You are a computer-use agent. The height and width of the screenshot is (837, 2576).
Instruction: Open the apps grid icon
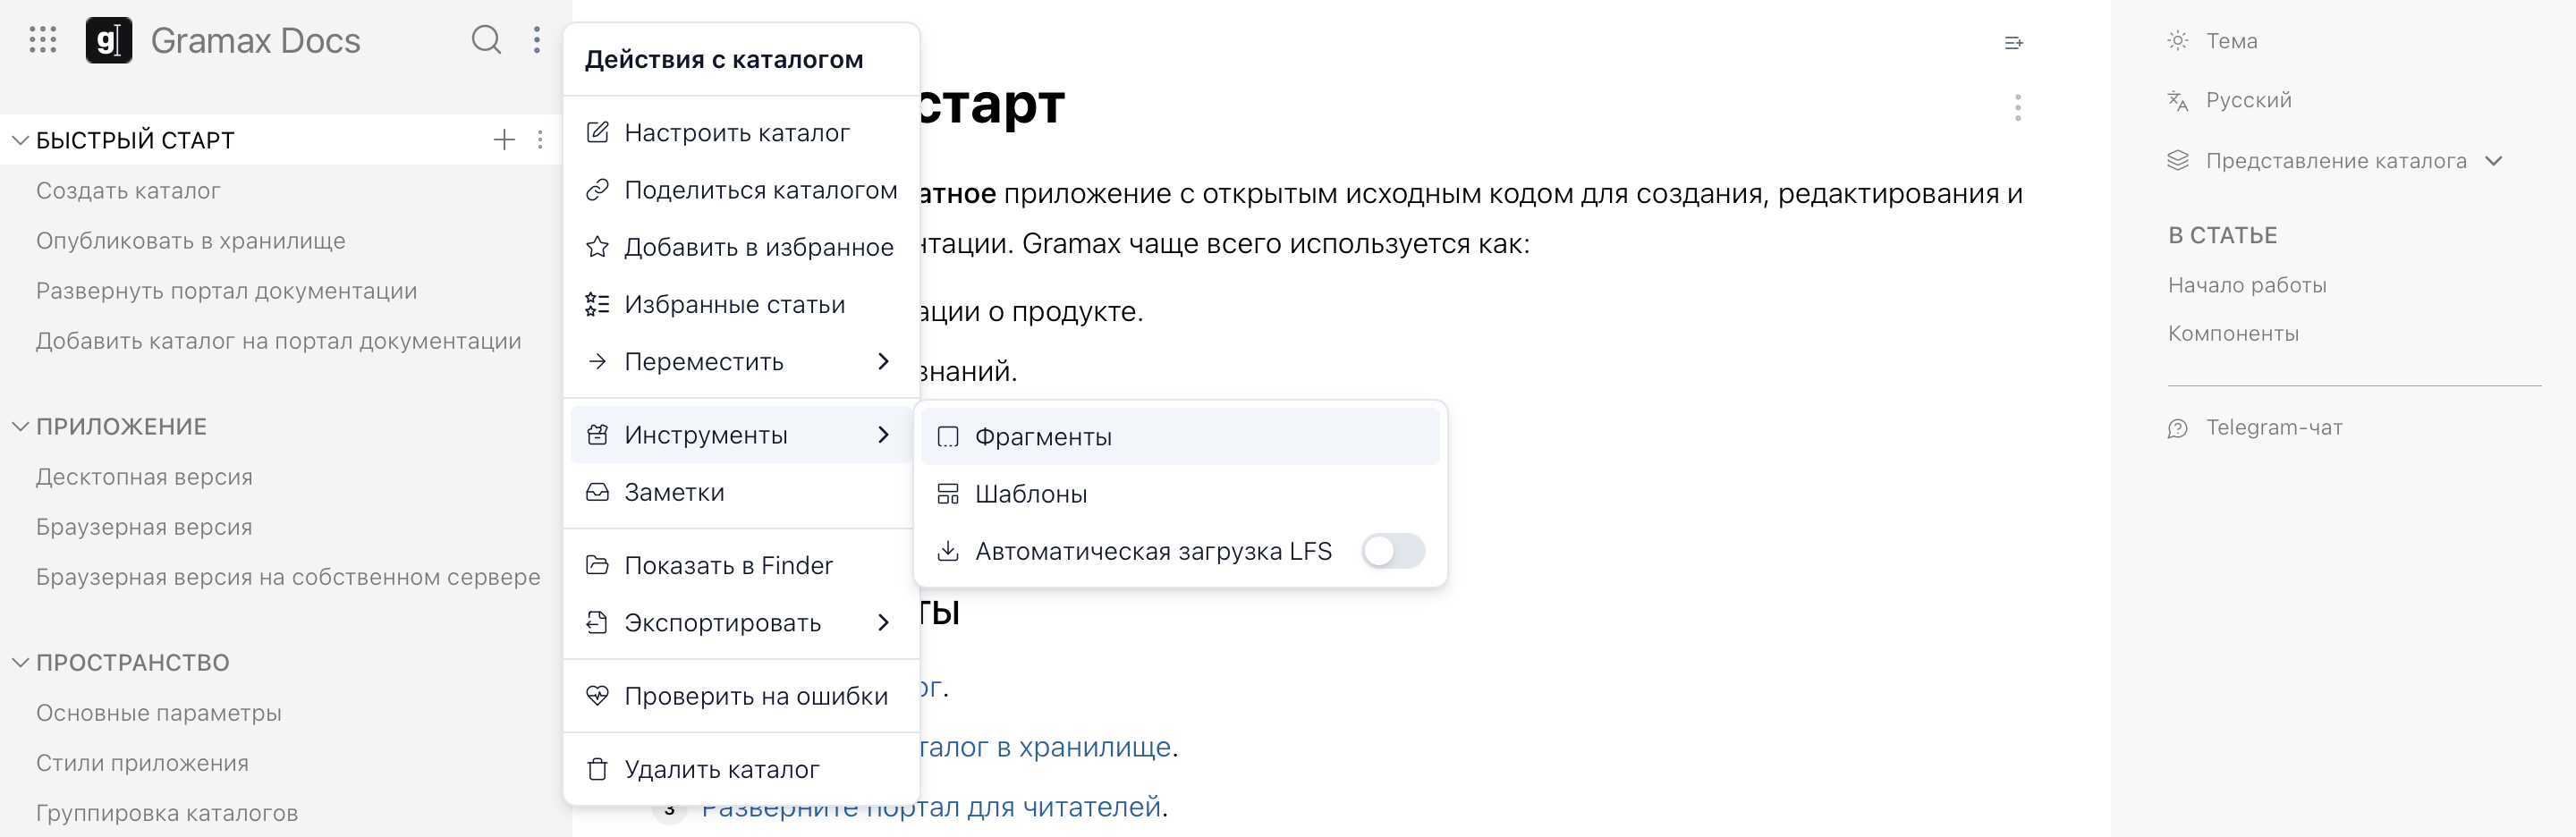click(43, 40)
